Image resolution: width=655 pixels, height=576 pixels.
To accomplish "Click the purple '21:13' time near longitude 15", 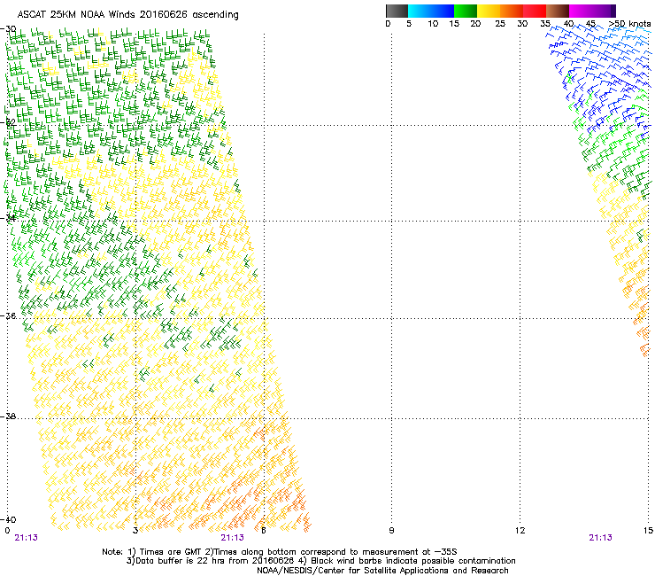I will (600, 538).
